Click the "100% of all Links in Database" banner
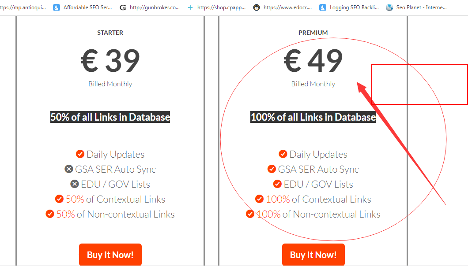The width and height of the screenshot is (468, 266). tap(313, 117)
